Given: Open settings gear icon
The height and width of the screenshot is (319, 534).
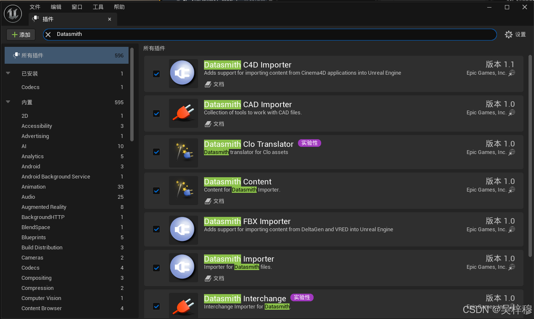Looking at the screenshot, I should click(x=509, y=35).
